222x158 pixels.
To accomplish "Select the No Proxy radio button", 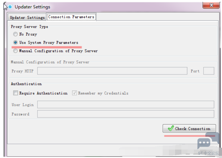I will 15,34.
